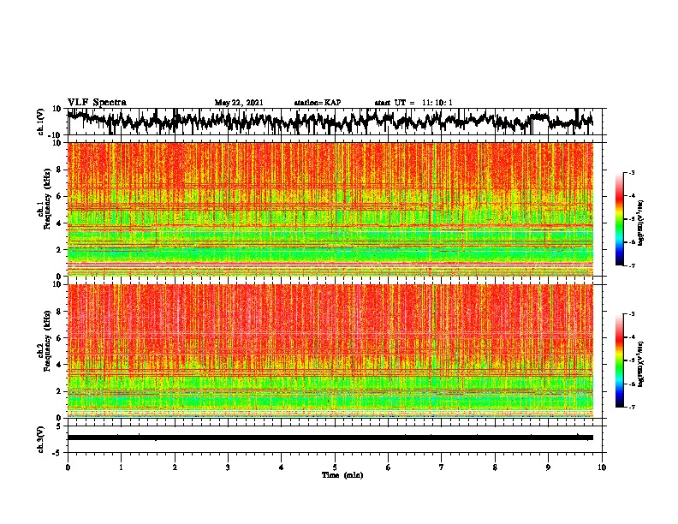Screen dimensions: 678x524
Task: Click the "station=KAP" header label
Action: (318, 103)
